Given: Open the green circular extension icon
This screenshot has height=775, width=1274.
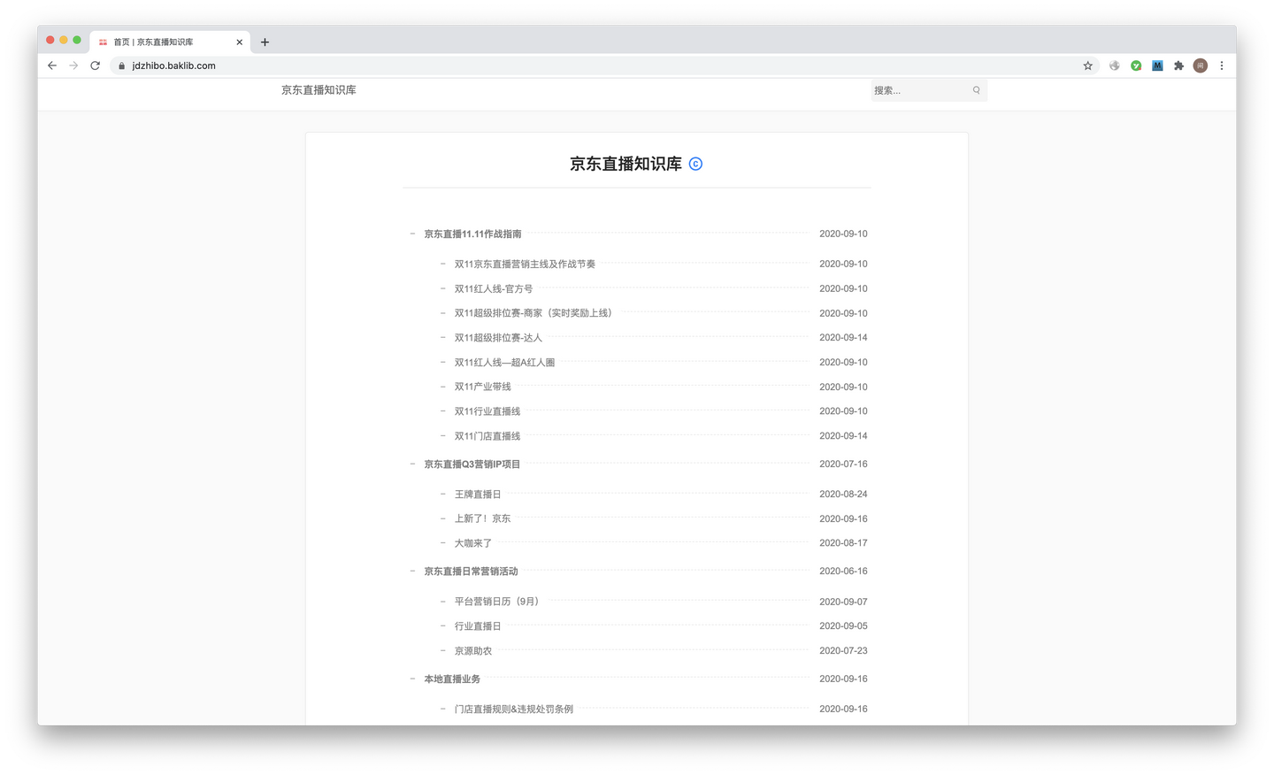Looking at the screenshot, I should (x=1136, y=65).
